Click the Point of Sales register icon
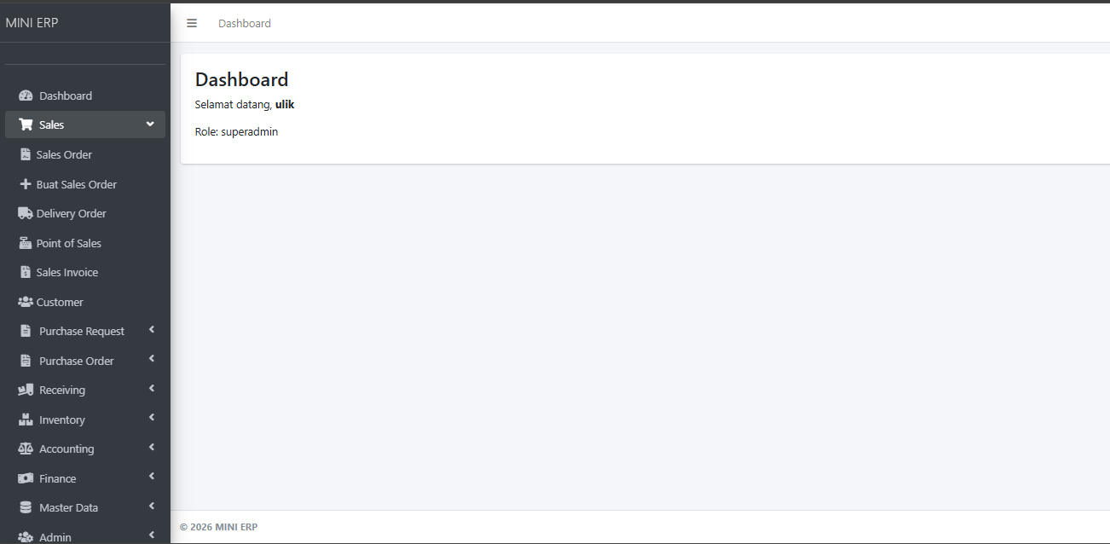This screenshot has height=544, width=1110. pyautogui.click(x=26, y=243)
